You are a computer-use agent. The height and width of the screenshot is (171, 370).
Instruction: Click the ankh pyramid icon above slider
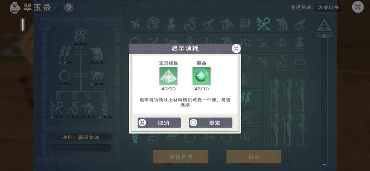pyautogui.click(x=324, y=25)
